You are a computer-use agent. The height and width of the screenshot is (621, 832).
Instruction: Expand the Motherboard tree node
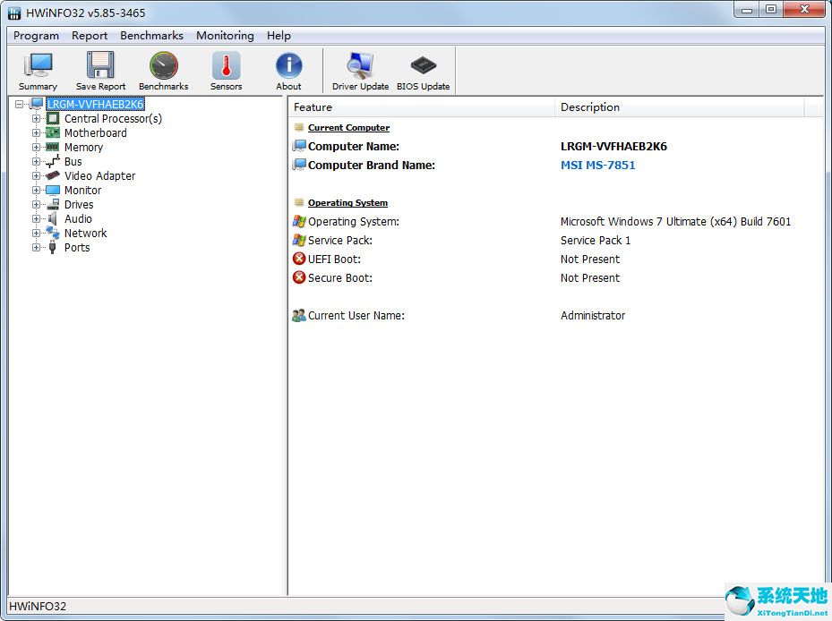(x=36, y=133)
